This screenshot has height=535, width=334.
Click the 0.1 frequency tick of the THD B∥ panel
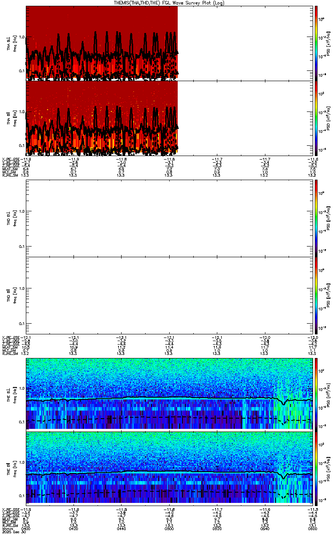[22, 323]
